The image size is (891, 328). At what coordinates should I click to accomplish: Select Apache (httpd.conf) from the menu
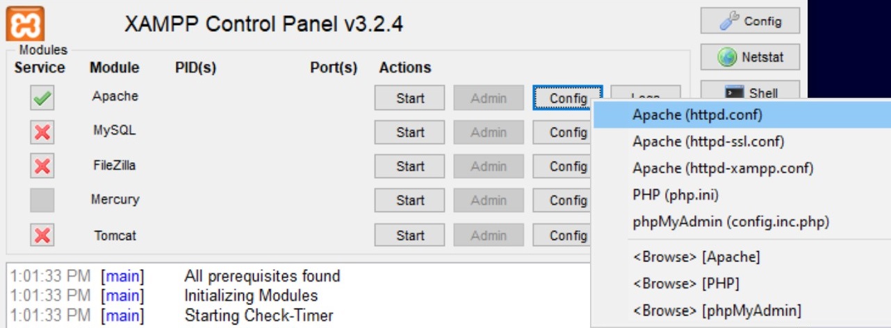click(x=697, y=115)
